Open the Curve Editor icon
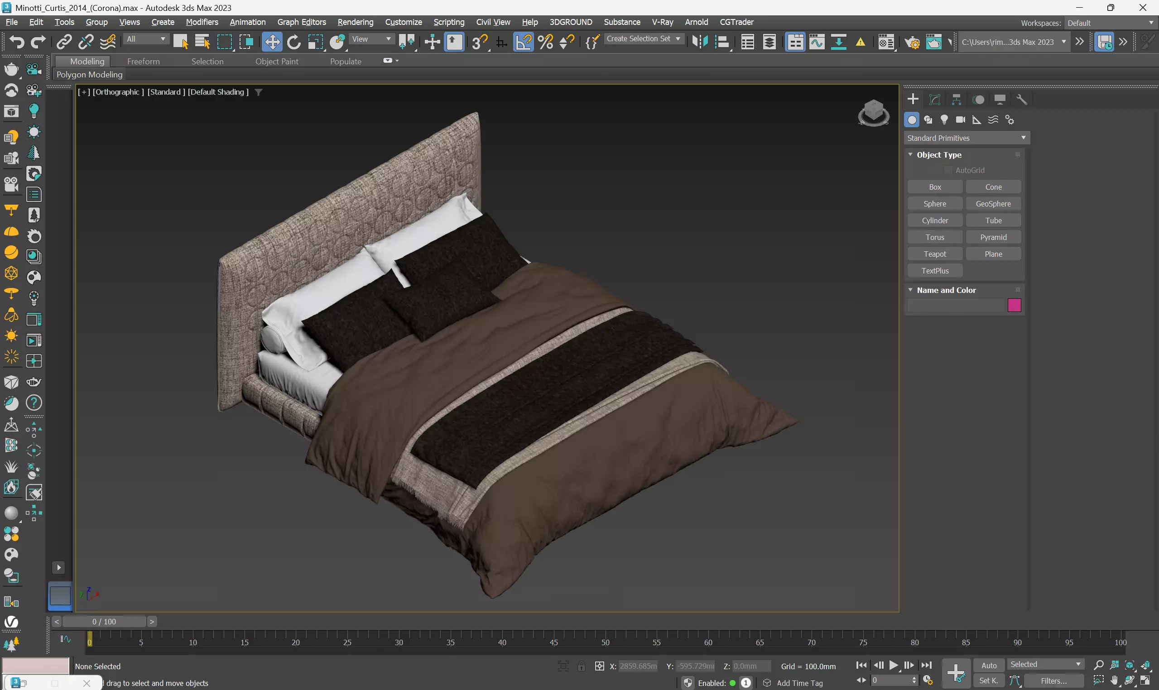1159x690 pixels. click(x=817, y=42)
